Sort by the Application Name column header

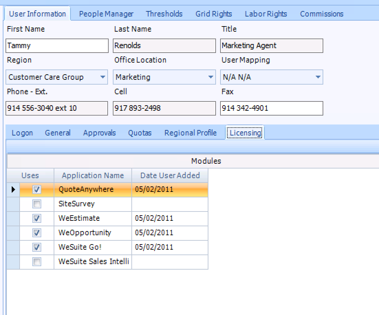point(93,175)
